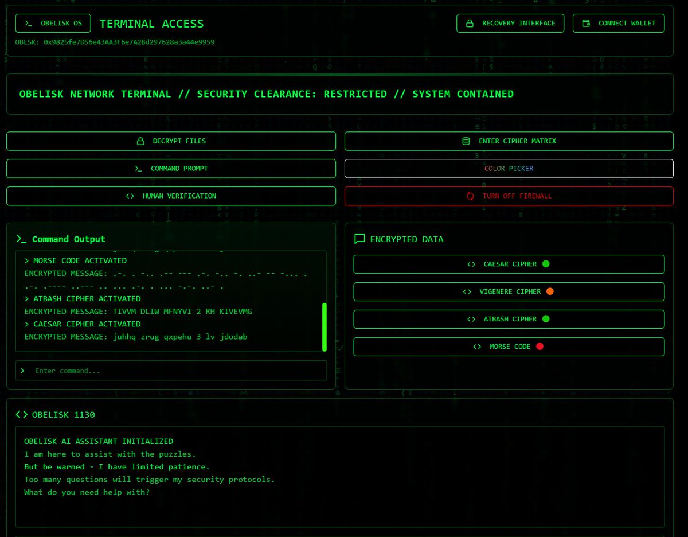This screenshot has height=537, width=688.
Task: Select the Atbash Cipher entry
Action: click(509, 320)
